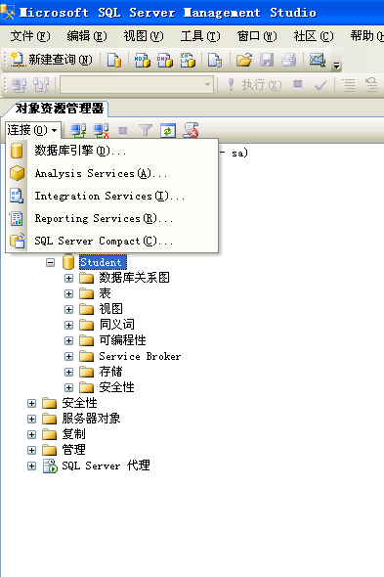384x577 pixels.
Task: Expand the Storage (存储) folder
Action: click(68, 372)
